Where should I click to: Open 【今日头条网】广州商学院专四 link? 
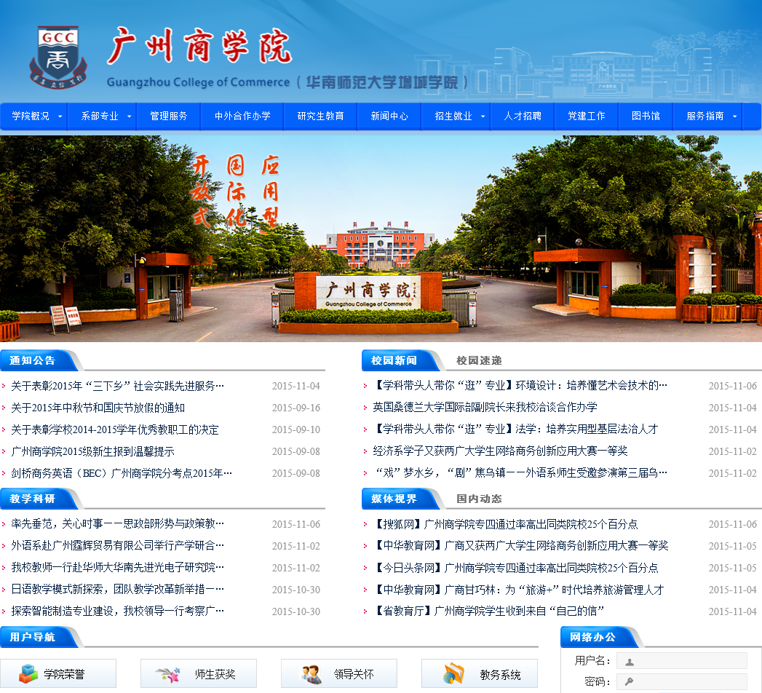(515, 568)
